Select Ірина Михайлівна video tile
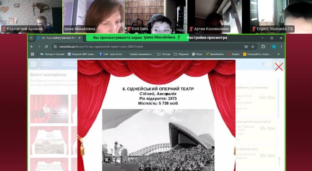This screenshot has height=171, width=312. (94, 17)
